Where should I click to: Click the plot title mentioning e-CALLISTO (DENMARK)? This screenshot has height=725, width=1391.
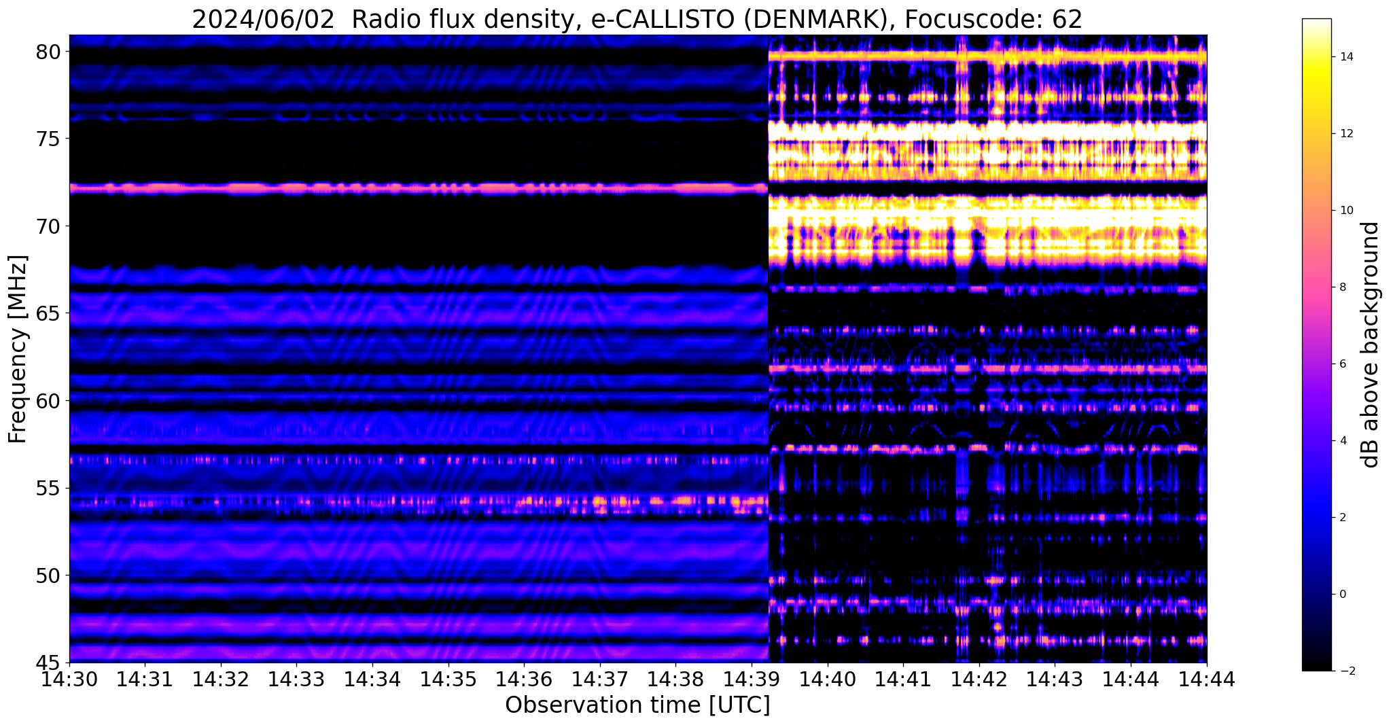(x=637, y=19)
